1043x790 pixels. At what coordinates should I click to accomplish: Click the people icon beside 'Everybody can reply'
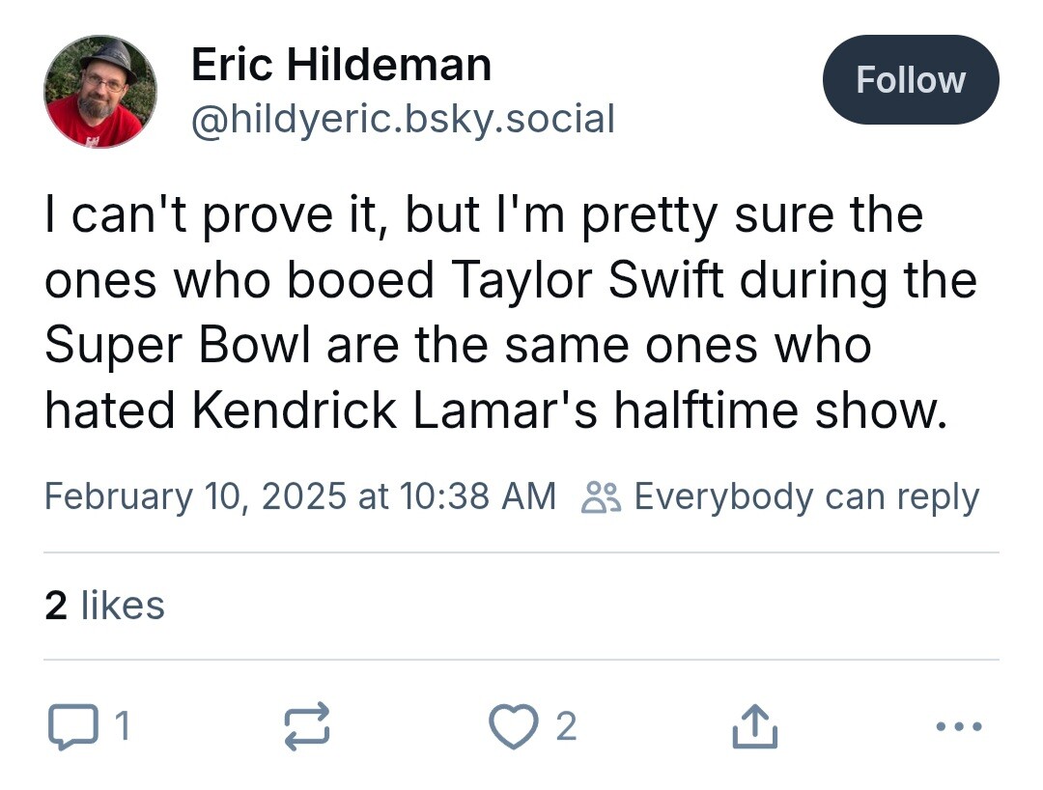point(601,496)
